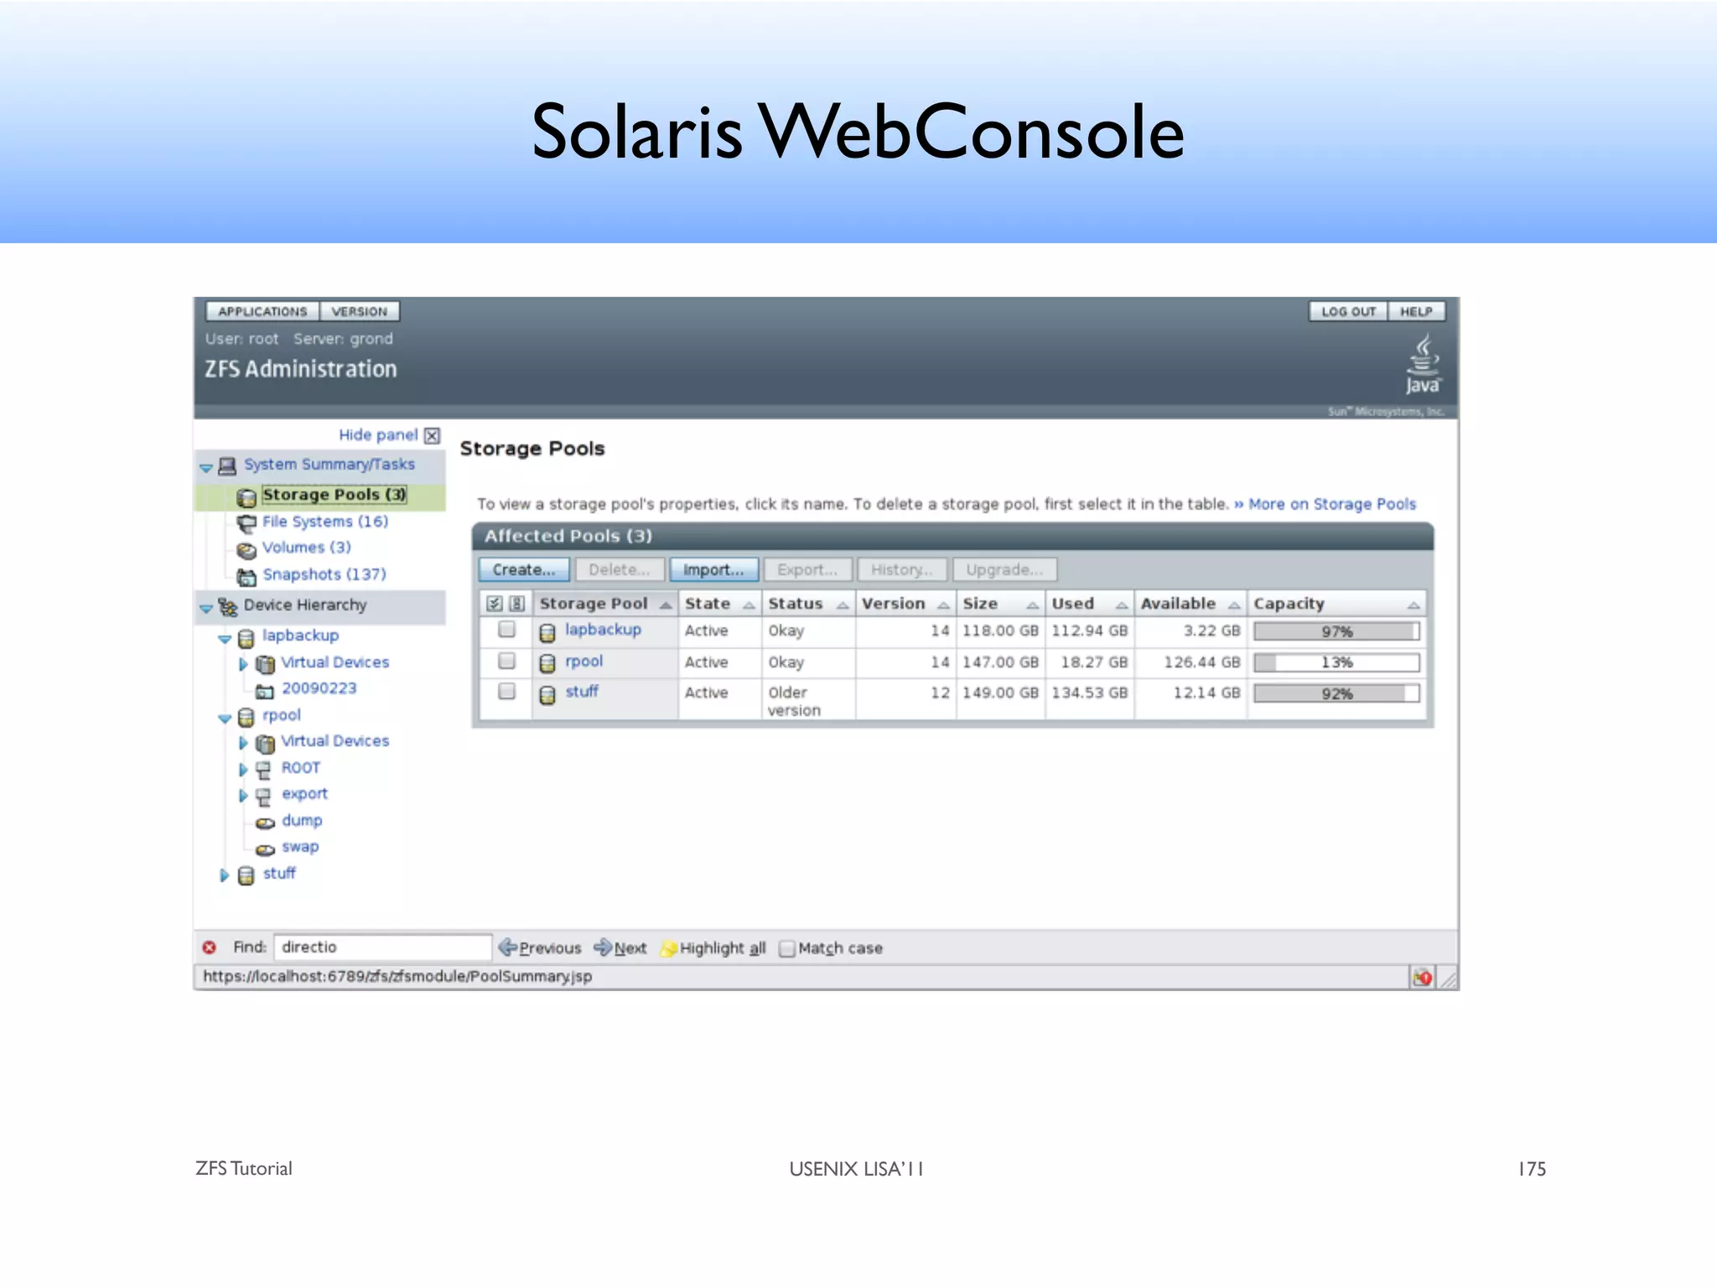Click the Create... button
Image resolution: width=1717 pixels, height=1288 pixels.
(x=524, y=570)
